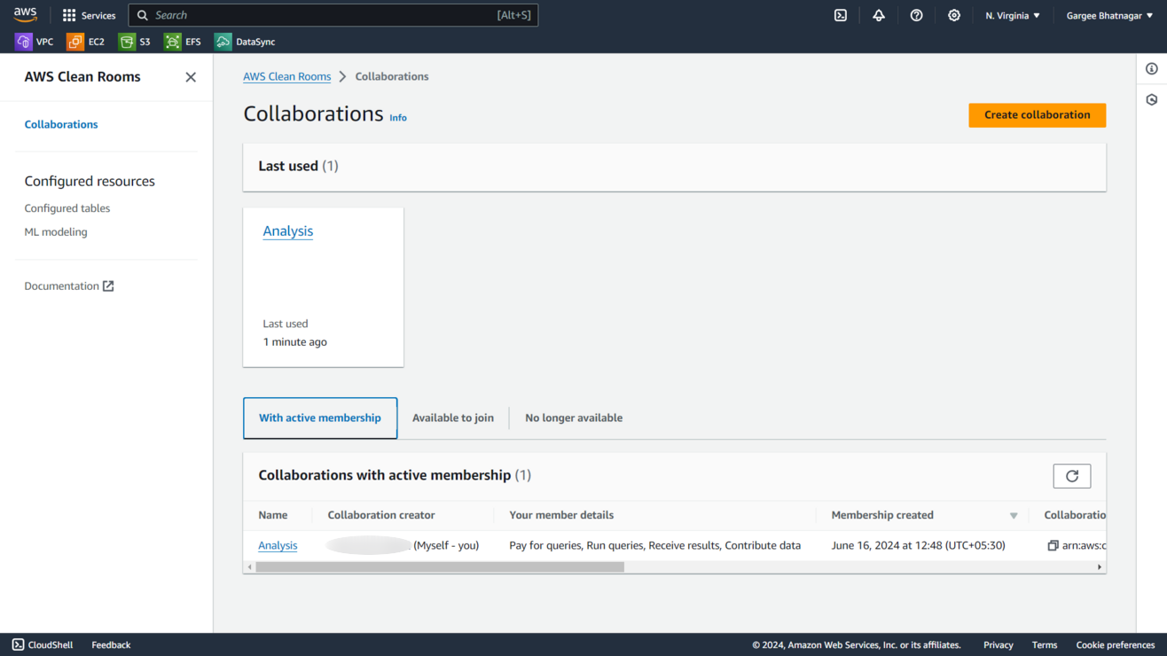The width and height of the screenshot is (1167, 656).
Task: Open the settings gear icon
Action: pos(954,15)
